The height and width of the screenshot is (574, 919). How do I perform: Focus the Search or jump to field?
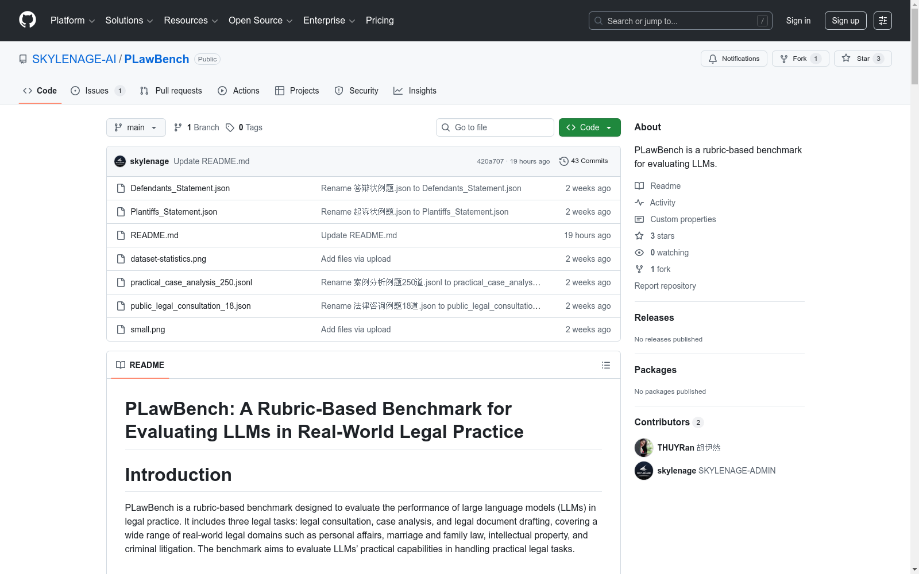681,21
